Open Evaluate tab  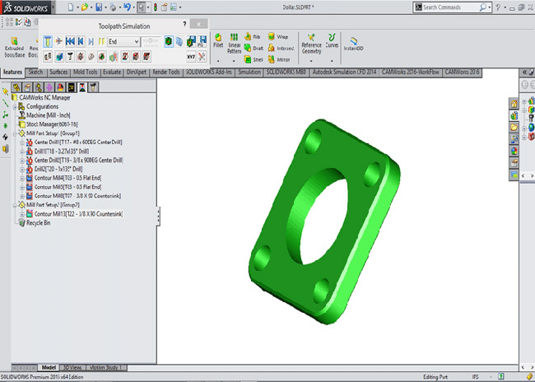(x=112, y=72)
